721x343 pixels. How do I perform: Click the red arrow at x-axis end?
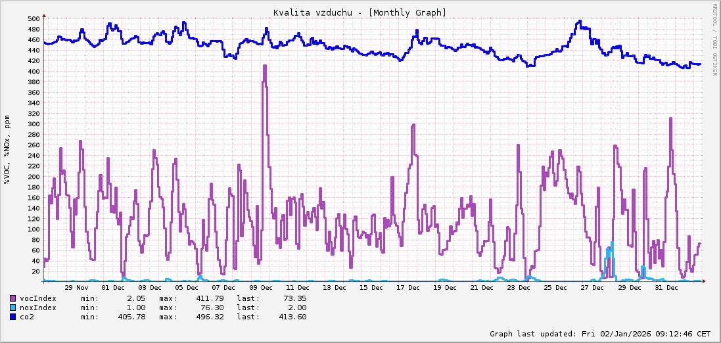tap(705, 281)
